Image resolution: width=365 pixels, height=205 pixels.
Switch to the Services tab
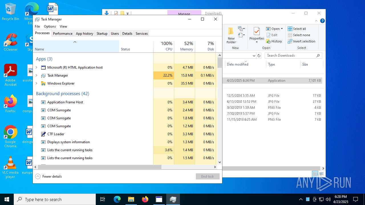[x=142, y=34]
